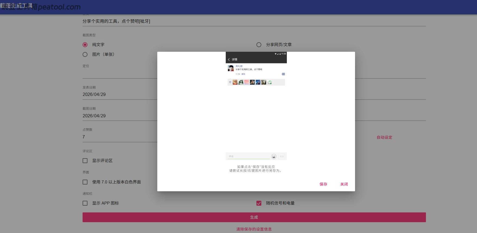Click 关闭 to close the preview dialog

(x=344, y=184)
